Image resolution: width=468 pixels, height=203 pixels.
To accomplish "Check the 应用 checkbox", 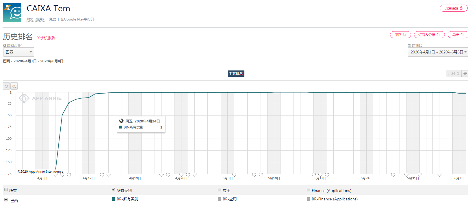I will pos(220,190).
